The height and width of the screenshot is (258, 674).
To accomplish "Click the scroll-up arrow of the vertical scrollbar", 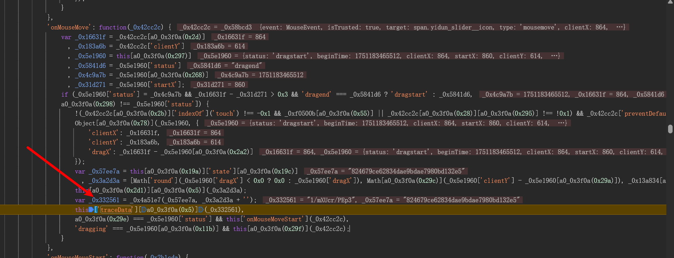I will 670,2.
